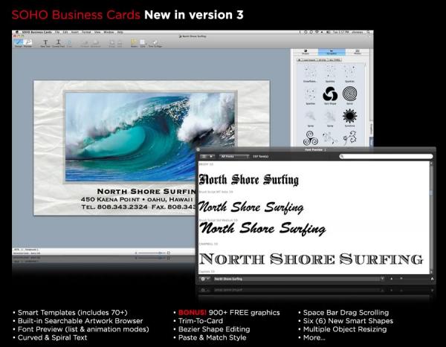Image resolution: width=446 pixels, height=347 pixels.
Task: Pick the Spiral clipart thumbnail
Action: pos(349,95)
